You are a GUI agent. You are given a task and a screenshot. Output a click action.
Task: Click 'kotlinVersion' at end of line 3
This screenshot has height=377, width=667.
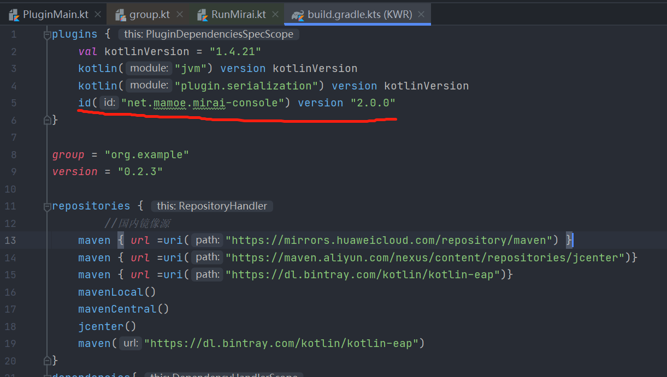pos(315,68)
